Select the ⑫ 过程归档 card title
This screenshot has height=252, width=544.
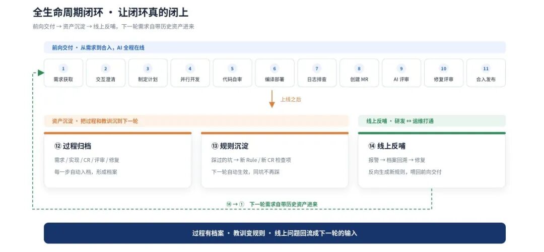point(73,146)
